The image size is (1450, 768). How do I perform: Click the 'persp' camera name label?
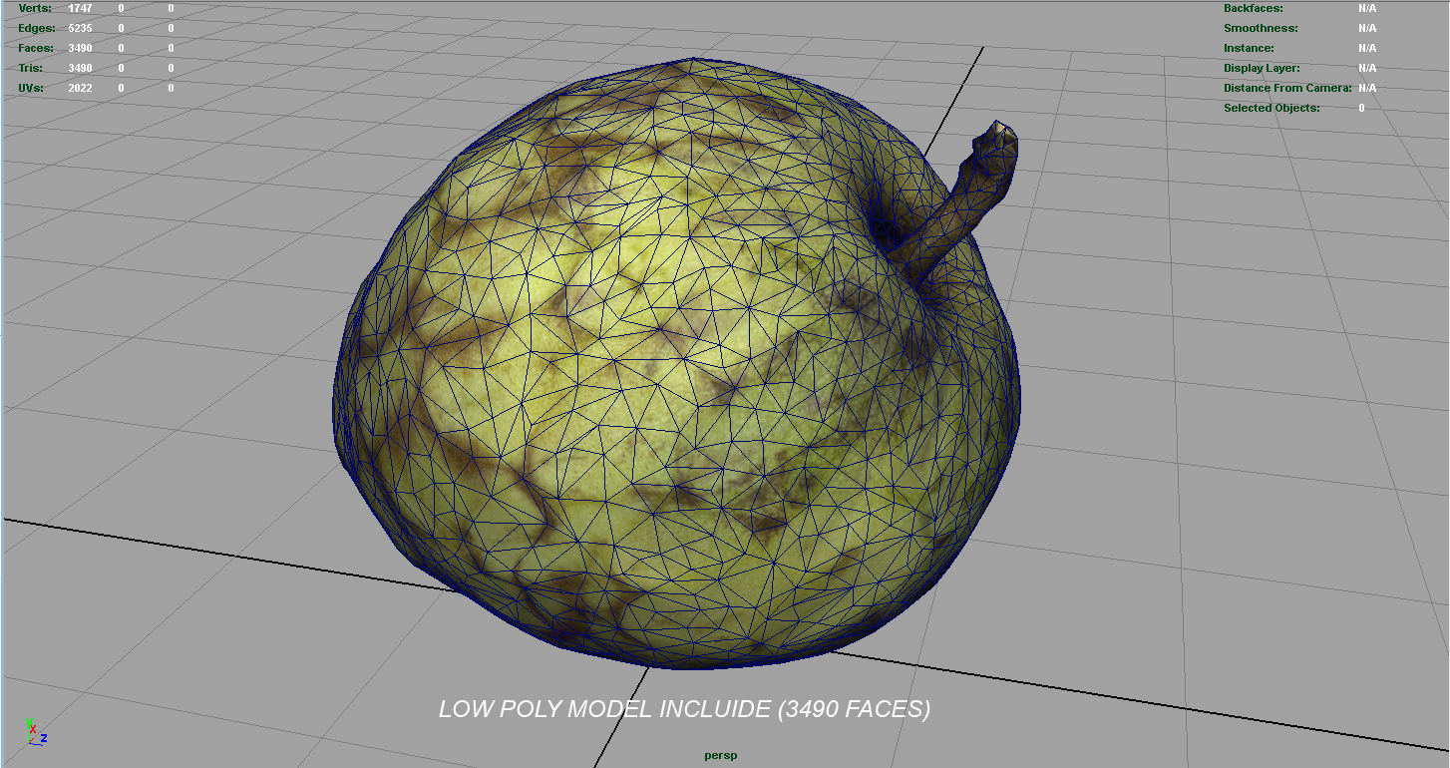[x=720, y=755]
